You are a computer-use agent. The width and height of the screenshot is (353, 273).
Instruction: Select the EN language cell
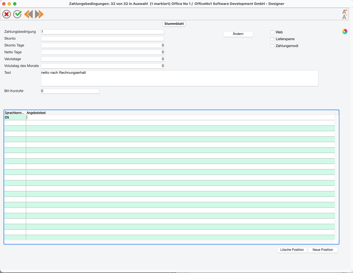15,118
